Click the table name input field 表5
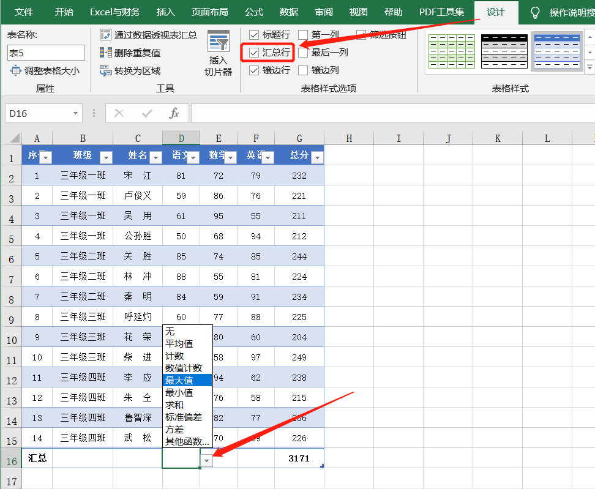Image resolution: width=595 pixels, height=489 pixels. pos(46,53)
